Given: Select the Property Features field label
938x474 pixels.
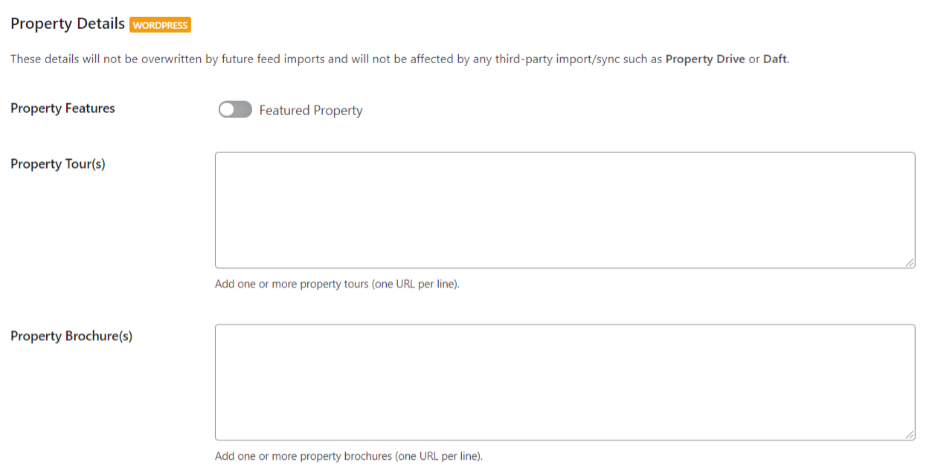Looking at the screenshot, I should point(62,108).
